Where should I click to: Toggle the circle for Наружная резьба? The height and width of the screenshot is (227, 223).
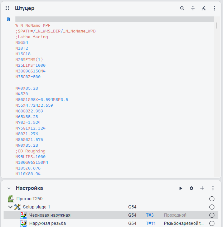(212, 223)
